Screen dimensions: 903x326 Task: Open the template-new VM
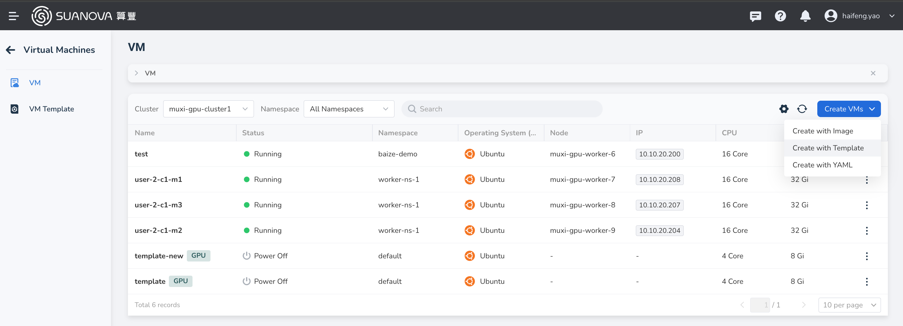click(159, 256)
